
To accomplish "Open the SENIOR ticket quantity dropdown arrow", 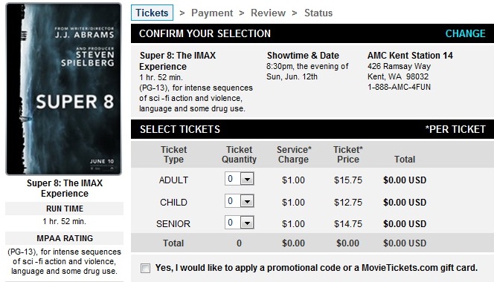I will [x=247, y=223].
